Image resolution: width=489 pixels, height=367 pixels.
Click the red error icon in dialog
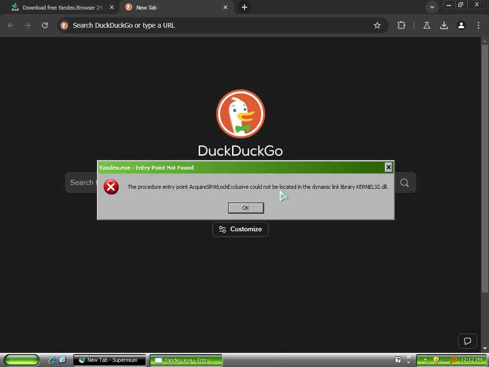point(111,187)
